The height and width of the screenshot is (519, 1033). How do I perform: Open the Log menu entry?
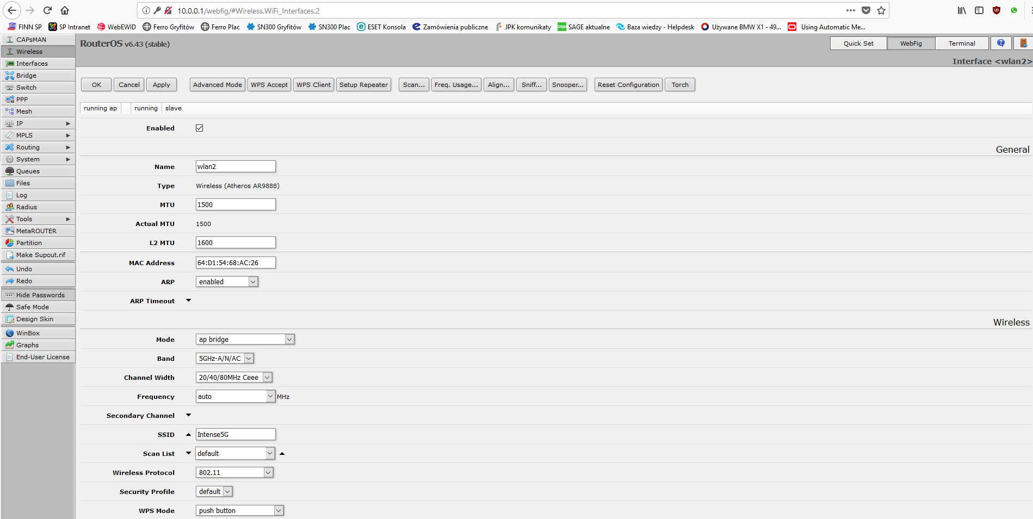38,195
